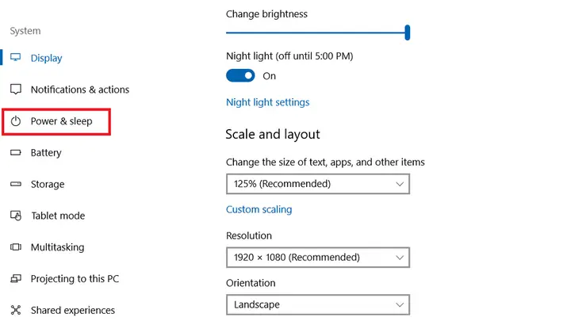The width and height of the screenshot is (571, 321).
Task: Open the Battery settings page
Action: click(46, 153)
